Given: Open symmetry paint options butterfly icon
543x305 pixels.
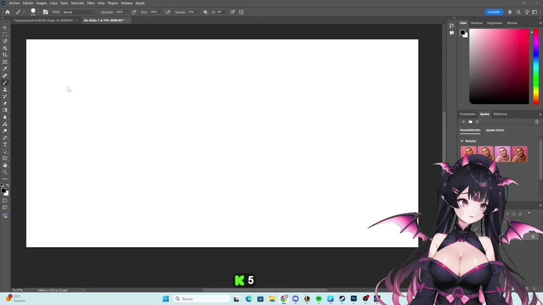Looking at the screenshot, I should tap(241, 12).
